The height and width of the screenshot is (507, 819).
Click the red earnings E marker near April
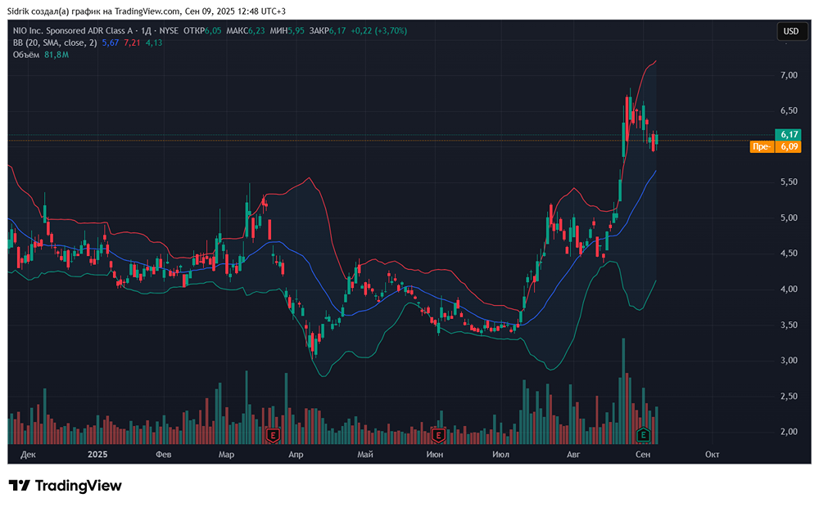click(x=274, y=434)
